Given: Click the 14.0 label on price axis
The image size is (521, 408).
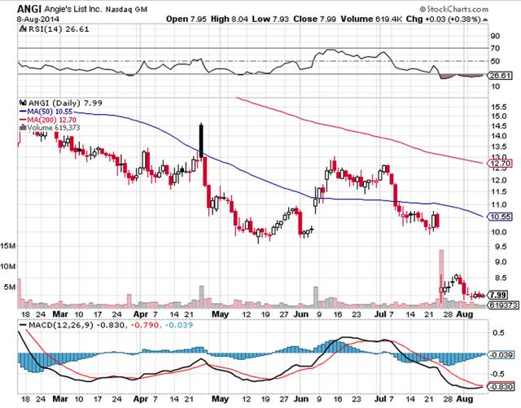Looking at the screenshot, I should [x=498, y=136].
